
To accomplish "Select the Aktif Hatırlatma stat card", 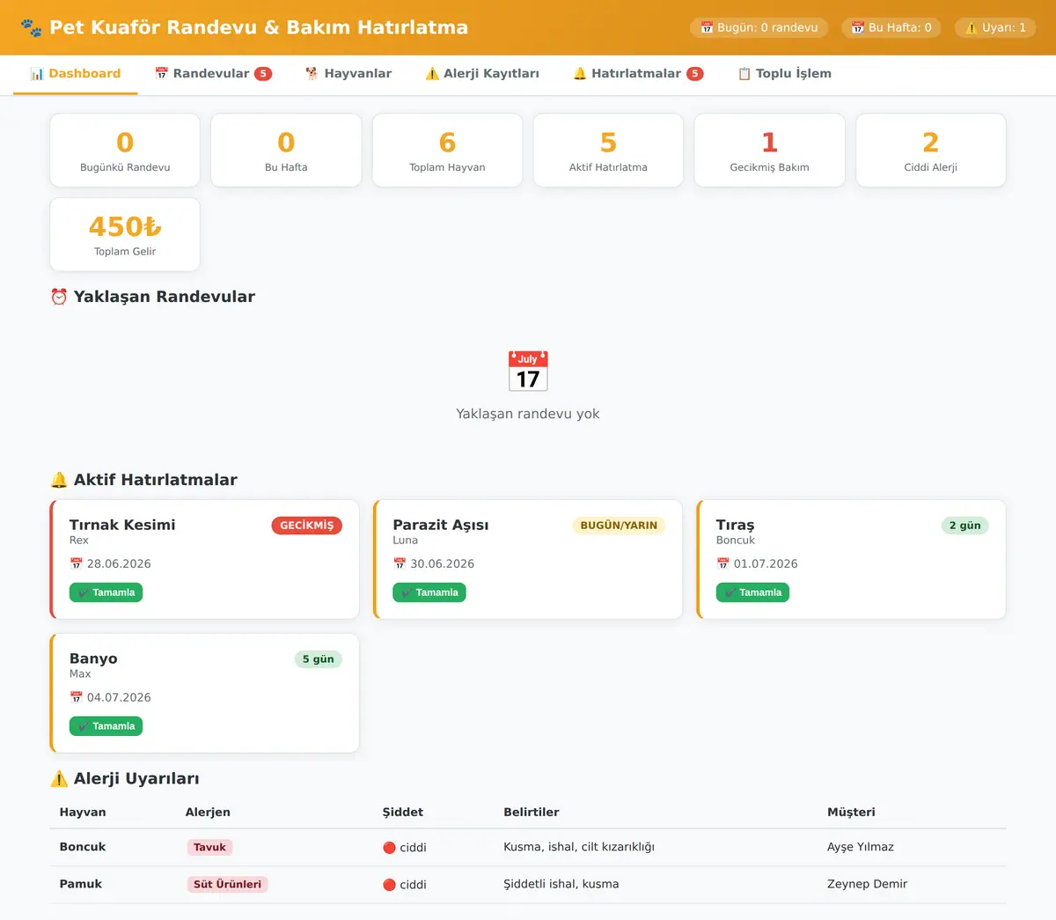I will point(608,151).
